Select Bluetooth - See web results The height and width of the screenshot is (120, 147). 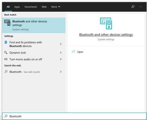coord(34,72)
